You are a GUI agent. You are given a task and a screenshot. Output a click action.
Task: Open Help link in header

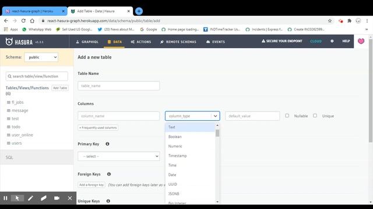[x=346, y=41]
